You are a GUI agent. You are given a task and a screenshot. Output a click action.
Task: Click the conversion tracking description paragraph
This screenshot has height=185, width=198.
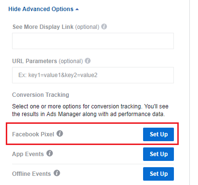click(x=90, y=110)
